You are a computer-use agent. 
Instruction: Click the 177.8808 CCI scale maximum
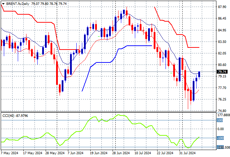coord(223,115)
